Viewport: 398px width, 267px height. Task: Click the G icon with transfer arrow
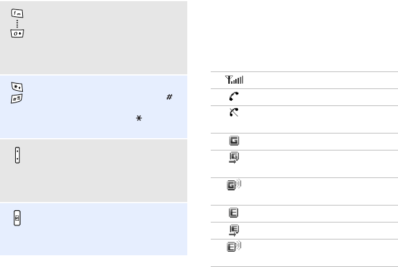[x=233, y=158]
